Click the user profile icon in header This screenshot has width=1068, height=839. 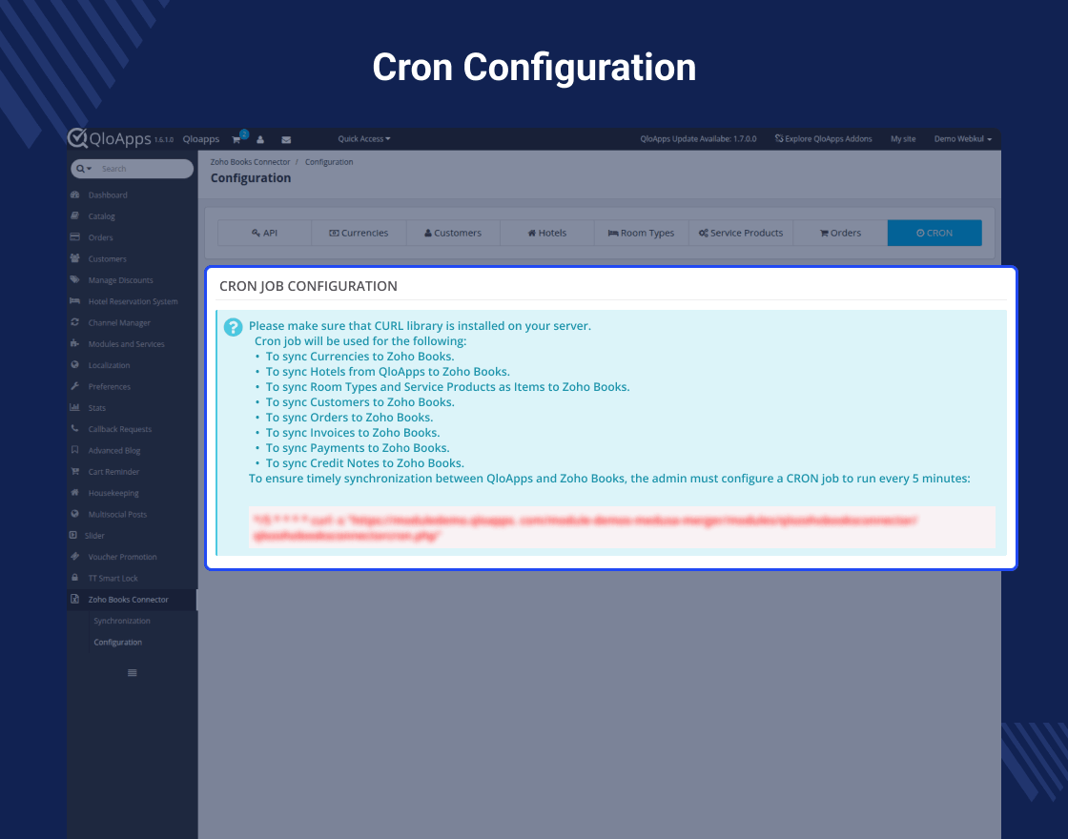pos(260,139)
